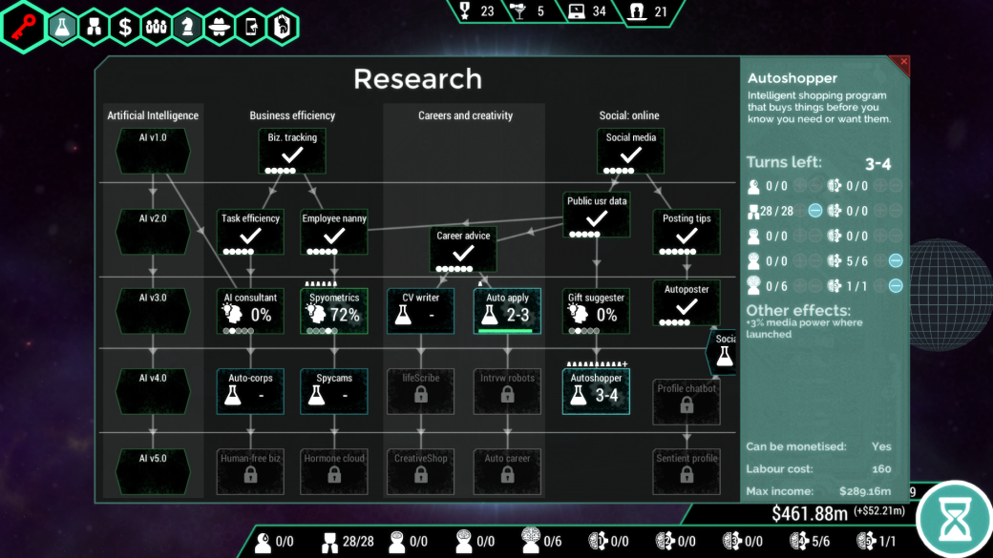Select the CV writer research node

[x=420, y=311]
